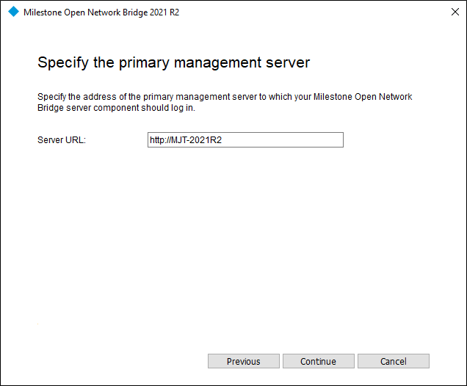Proceed to next step using Continue

[318, 361]
